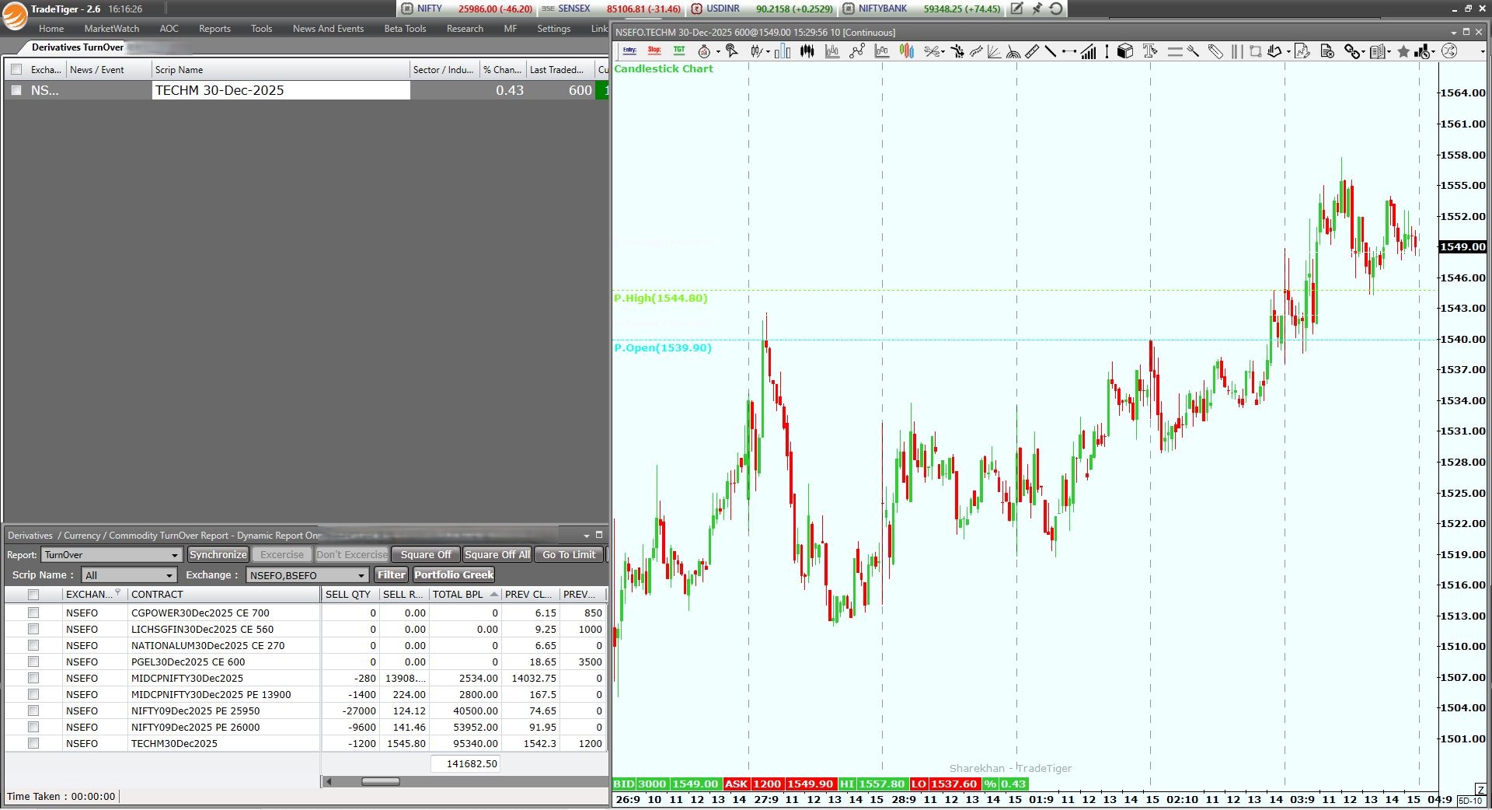1492x810 pixels.
Task: Click the pin icon in ticker bar
Action: coord(1037,9)
